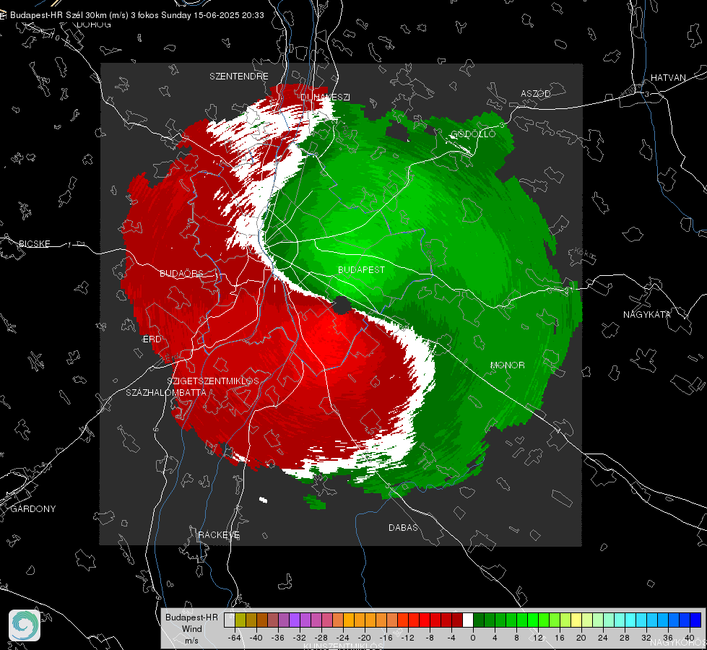Pick the olive swatch above the -64 label
Image resolution: width=707 pixels, height=650 pixels.
tap(240, 620)
